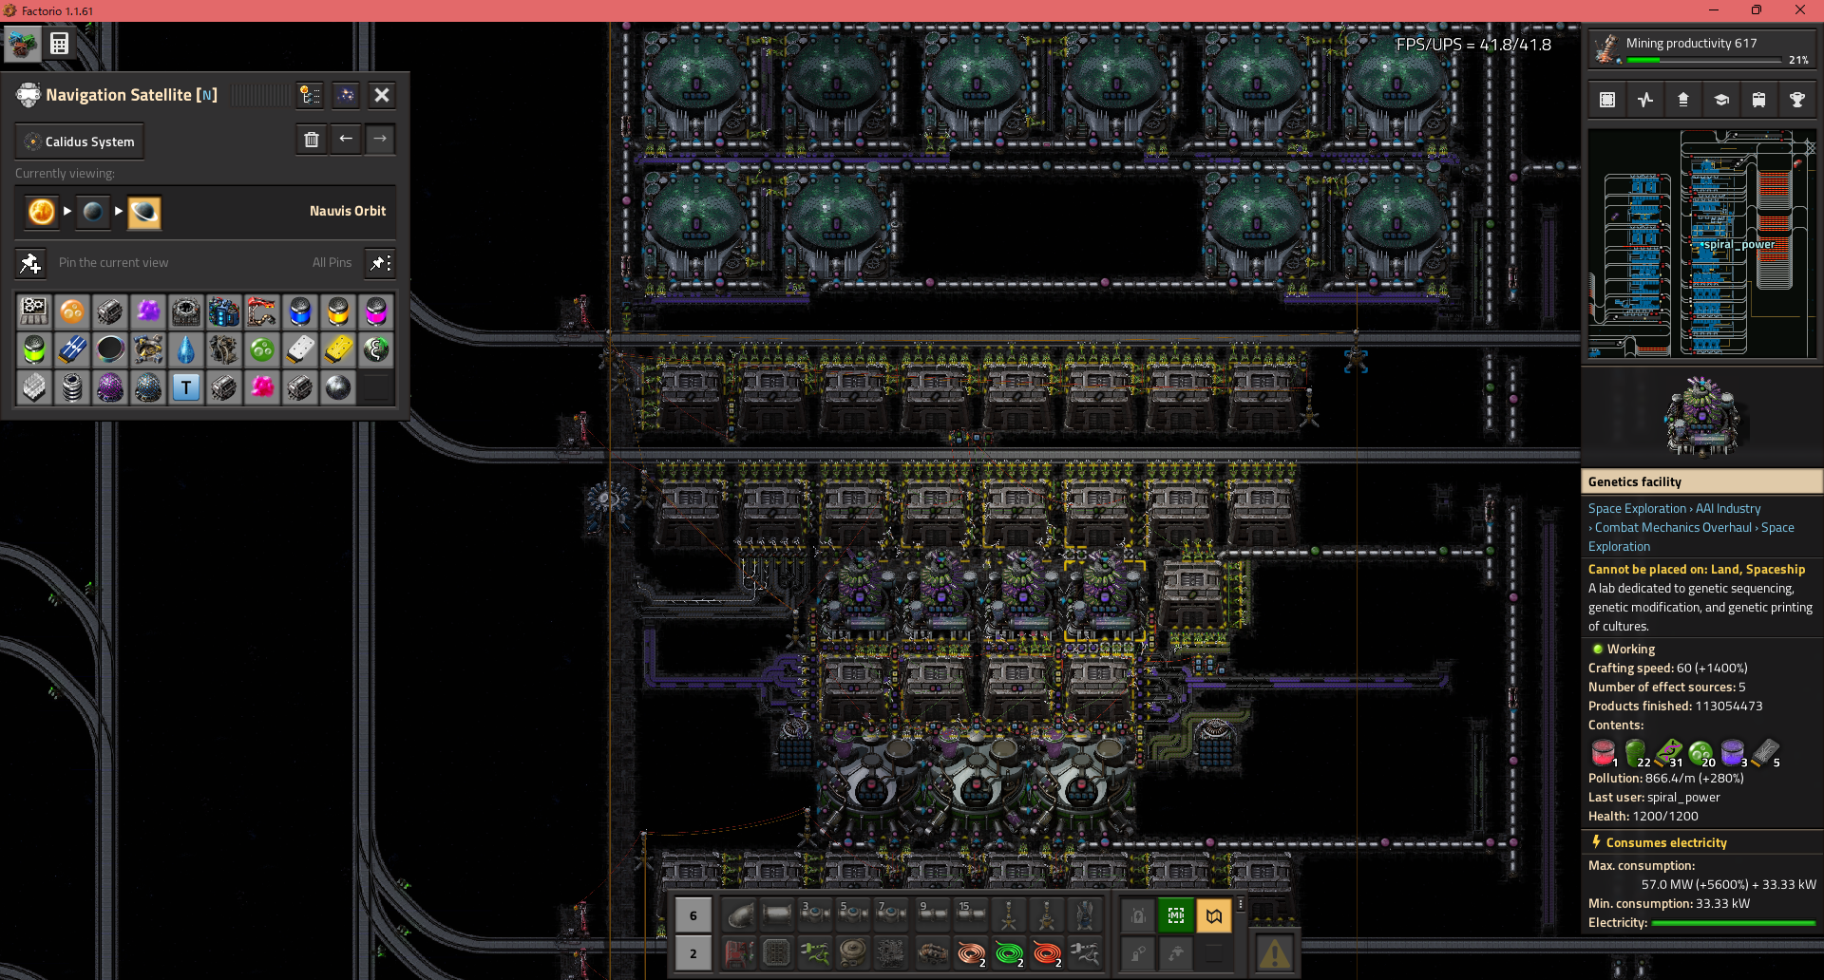Click the calculator icon at top left
The height and width of the screenshot is (980, 1824).
coord(59,44)
